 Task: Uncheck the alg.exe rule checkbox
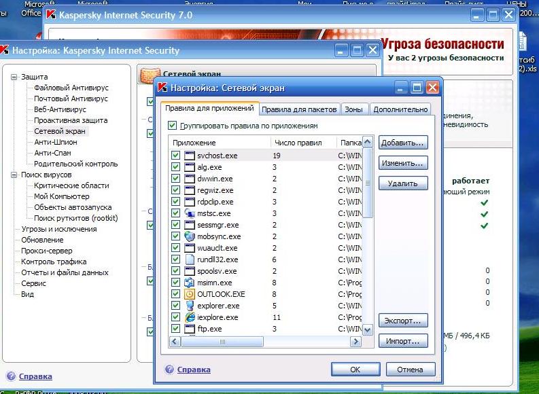tap(175, 167)
